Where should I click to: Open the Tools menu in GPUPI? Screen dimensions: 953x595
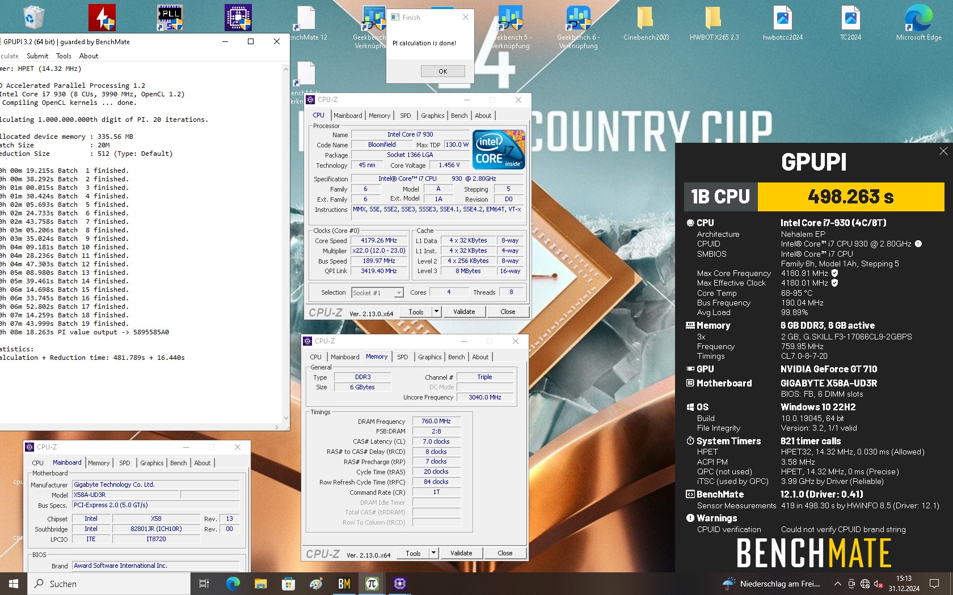(x=64, y=56)
